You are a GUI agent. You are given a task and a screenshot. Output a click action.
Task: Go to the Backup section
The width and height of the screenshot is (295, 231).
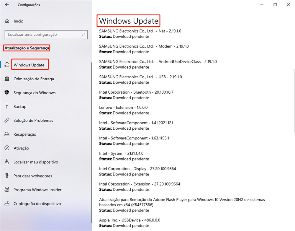[20, 107]
